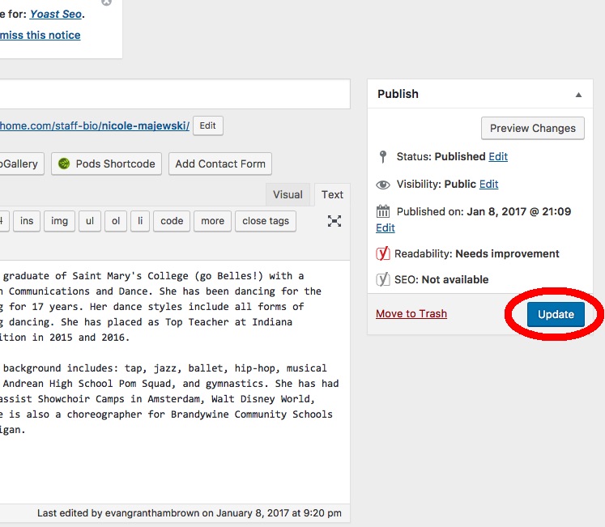Switch to the Visual editor tab

click(288, 194)
